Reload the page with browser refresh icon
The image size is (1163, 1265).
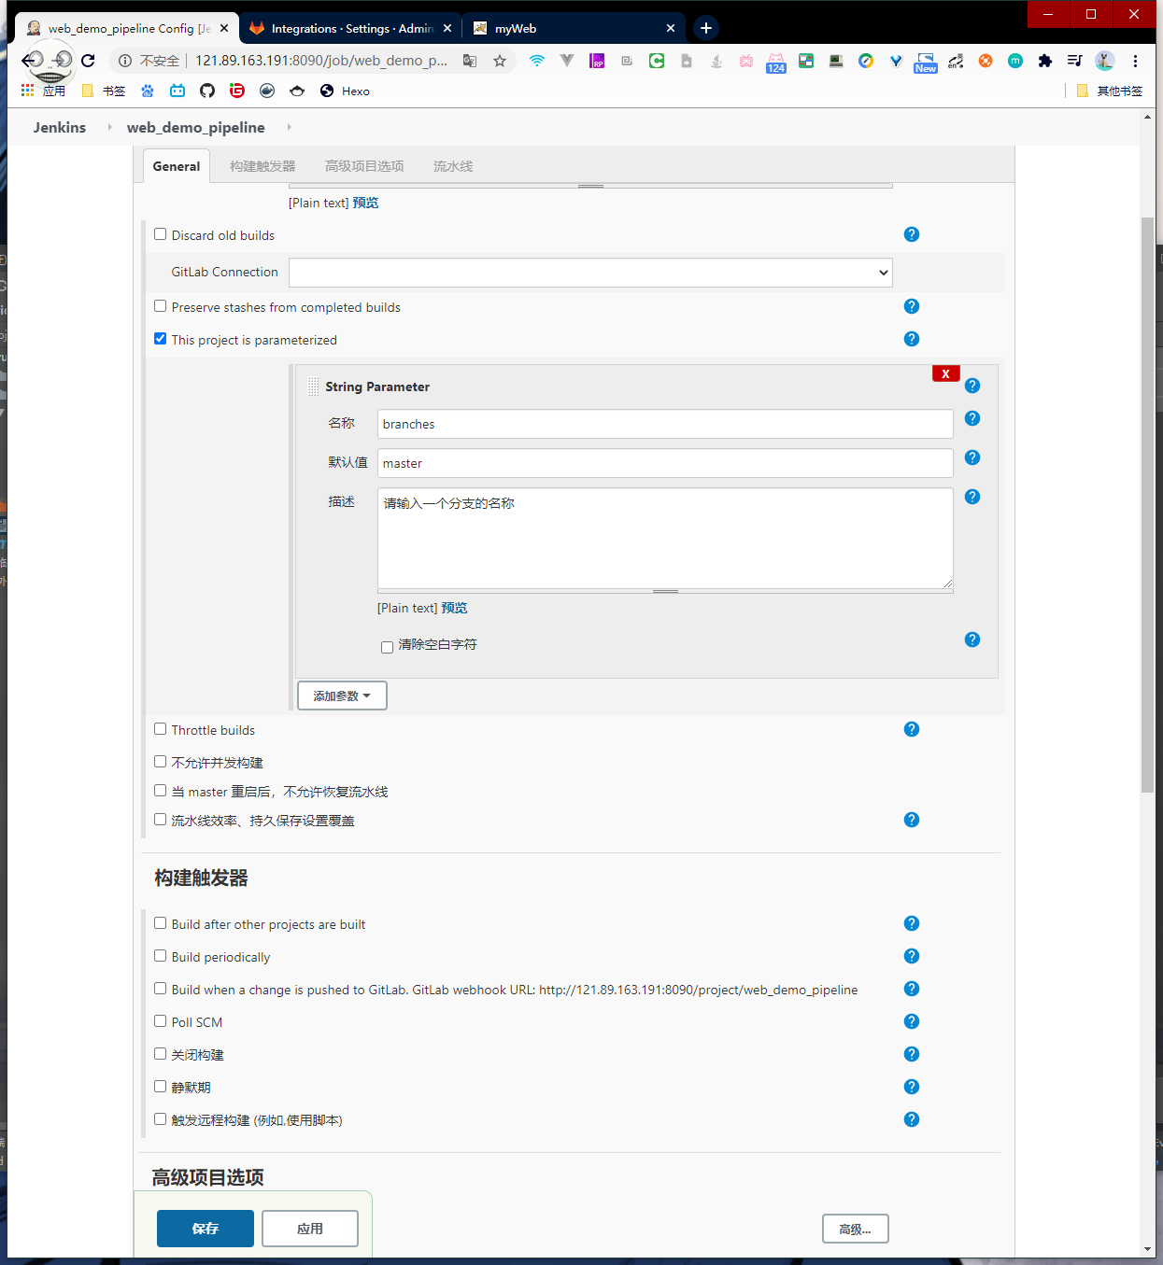[x=88, y=61]
